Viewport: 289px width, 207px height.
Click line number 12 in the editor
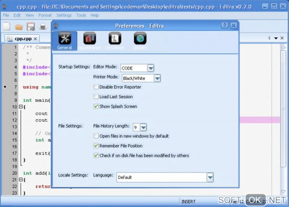click(14, 120)
